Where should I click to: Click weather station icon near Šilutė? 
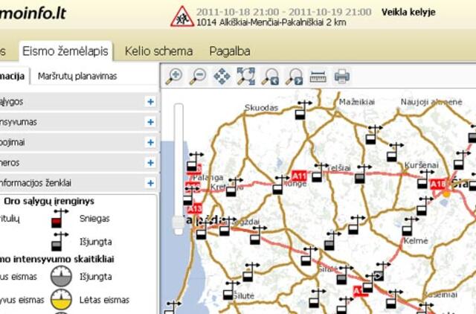[x=230, y=291]
